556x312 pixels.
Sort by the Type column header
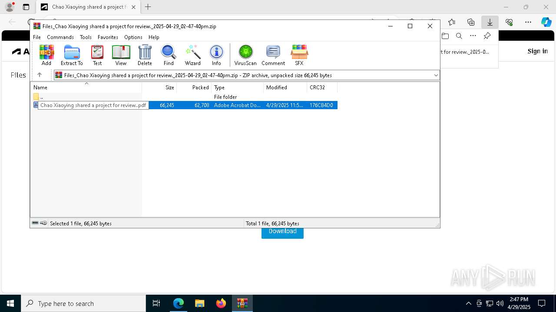[238, 87]
